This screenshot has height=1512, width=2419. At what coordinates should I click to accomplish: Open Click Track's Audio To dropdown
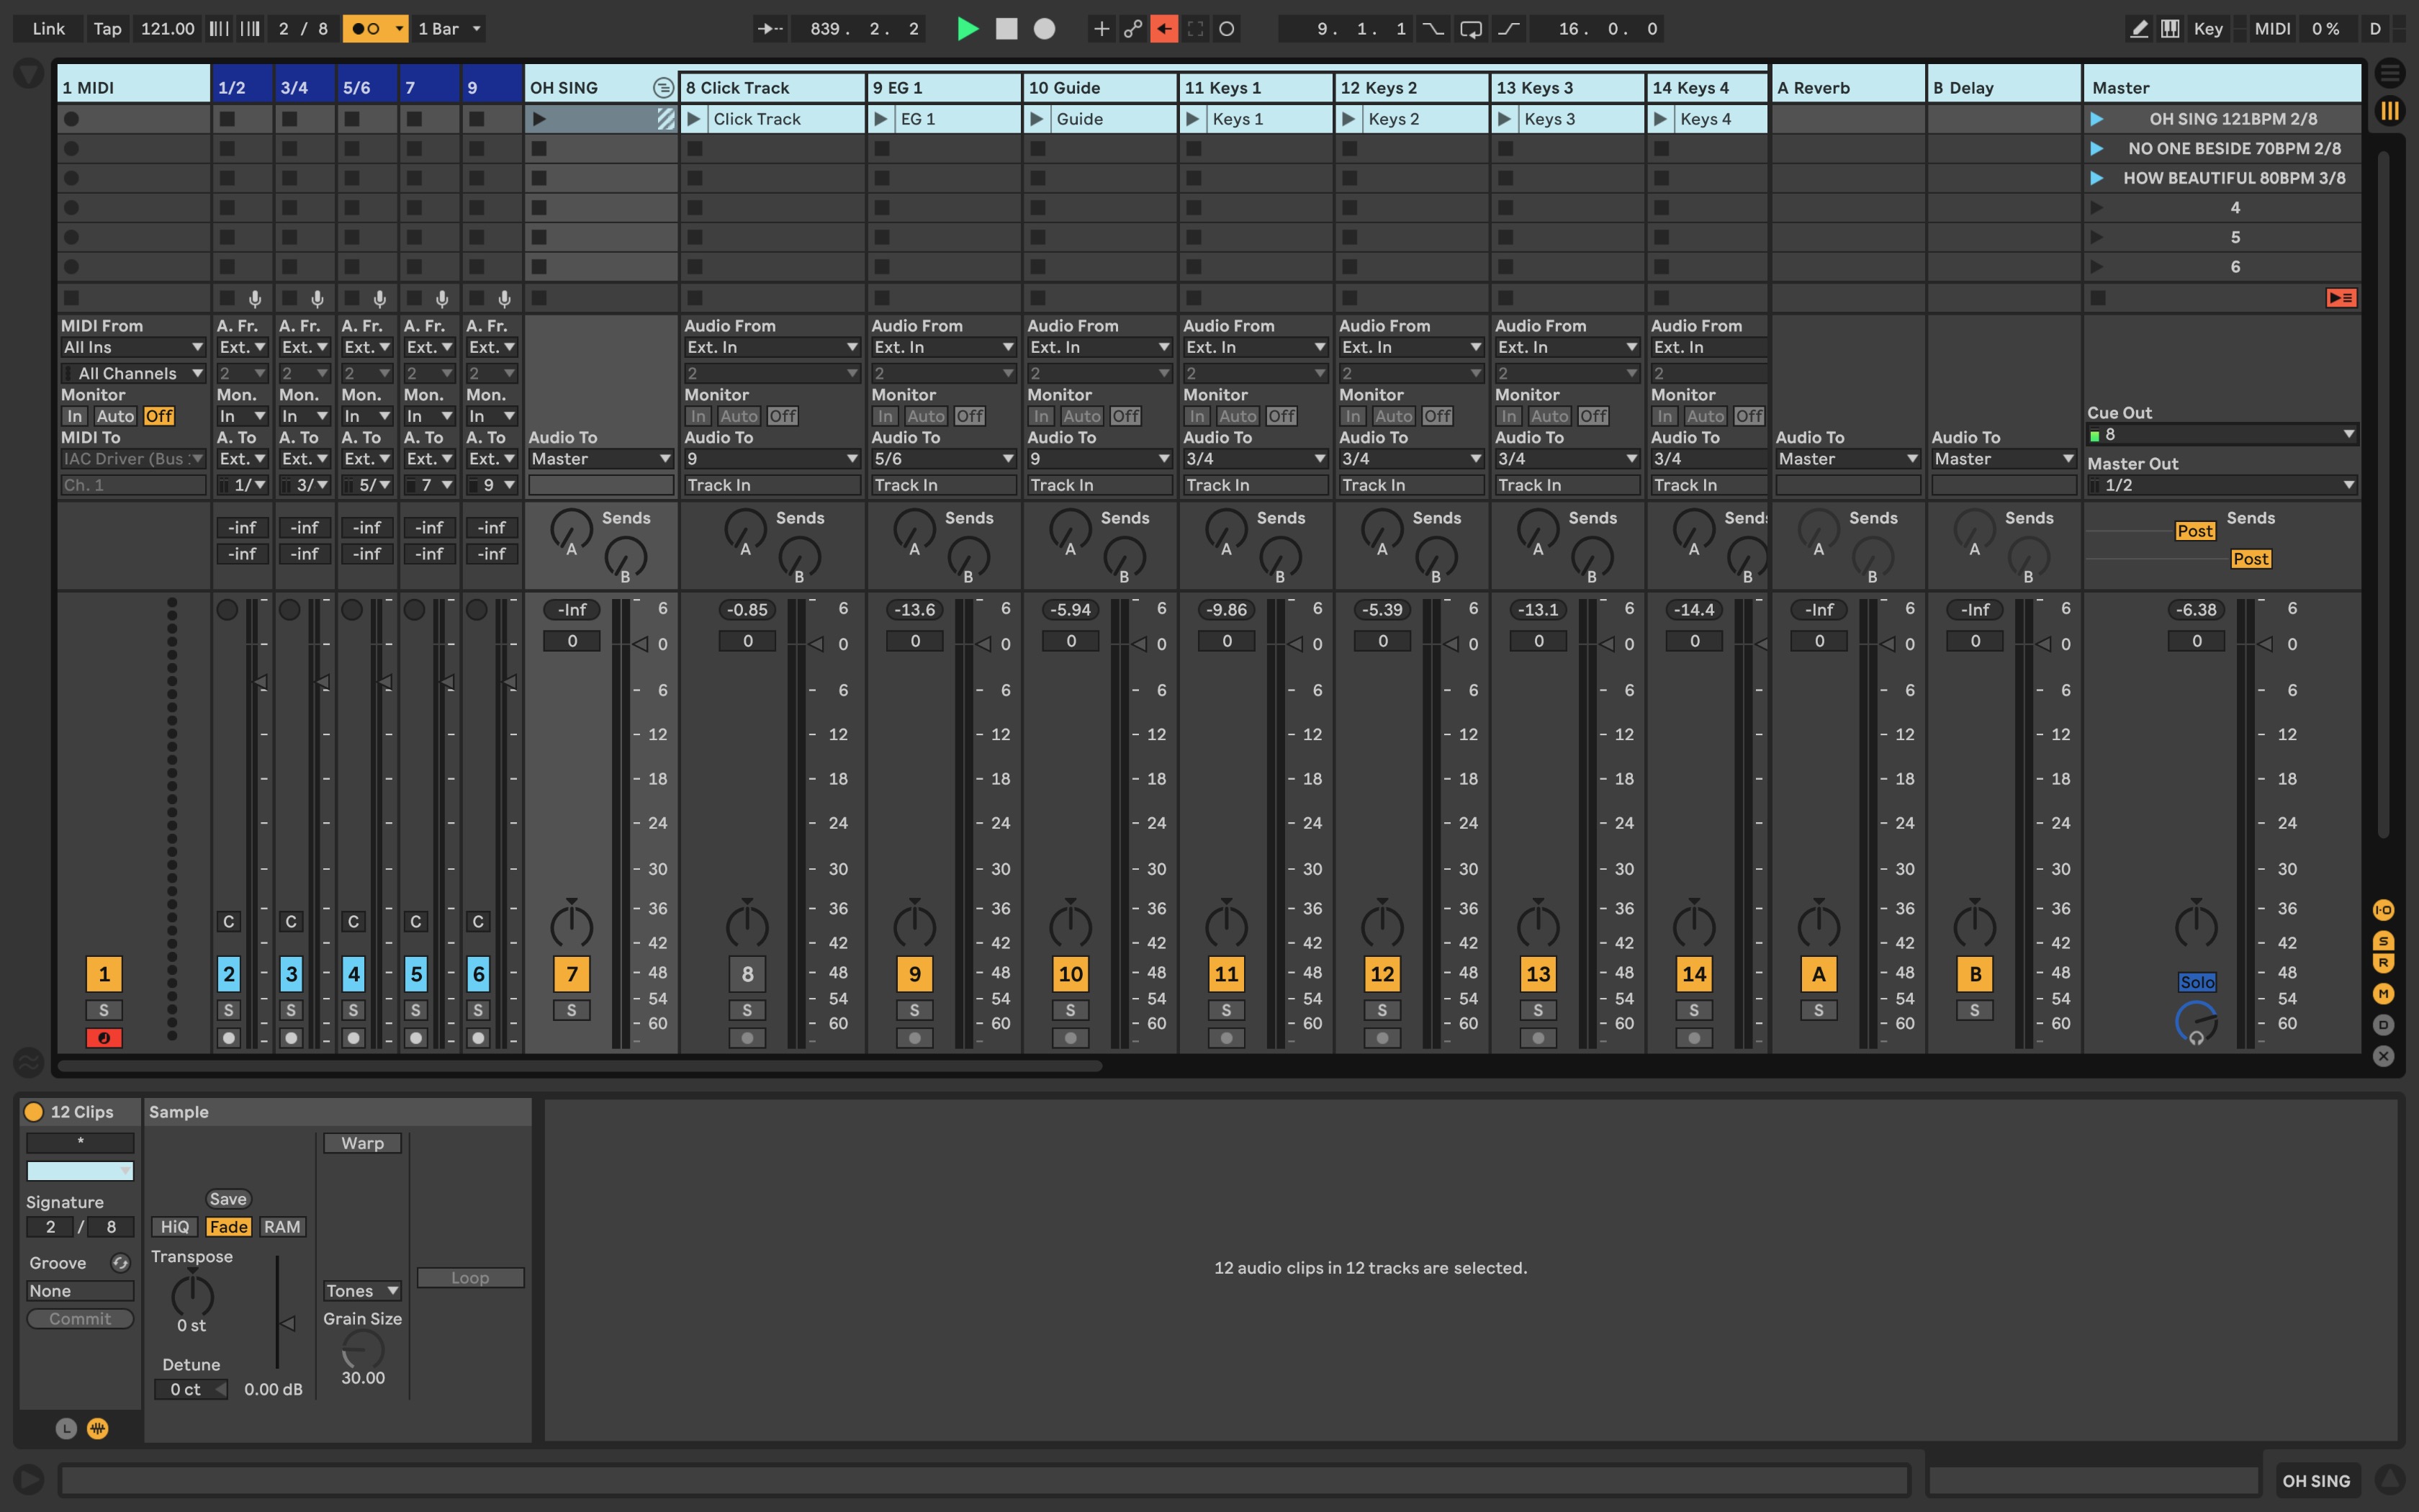click(x=770, y=459)
